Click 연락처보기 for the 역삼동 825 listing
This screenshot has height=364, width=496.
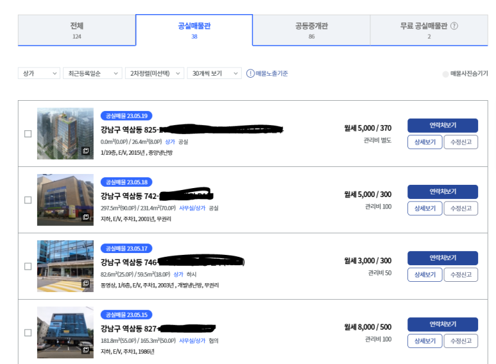[x=442, y=125]
